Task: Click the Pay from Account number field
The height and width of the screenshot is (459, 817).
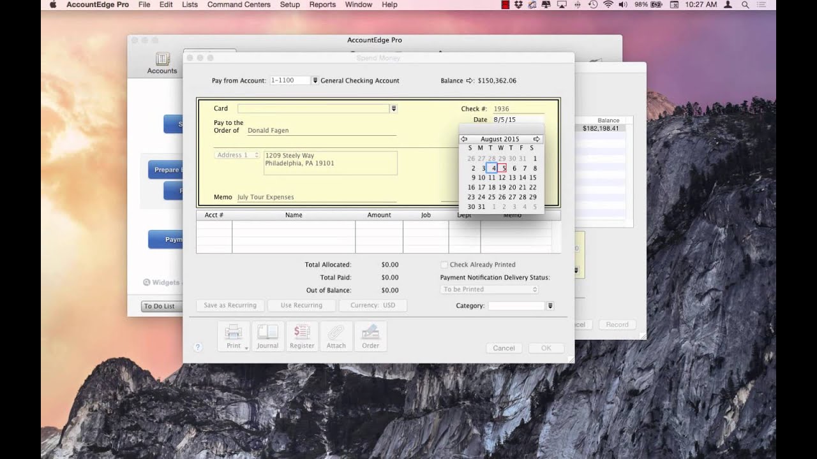Action: [x=290, y=81]
